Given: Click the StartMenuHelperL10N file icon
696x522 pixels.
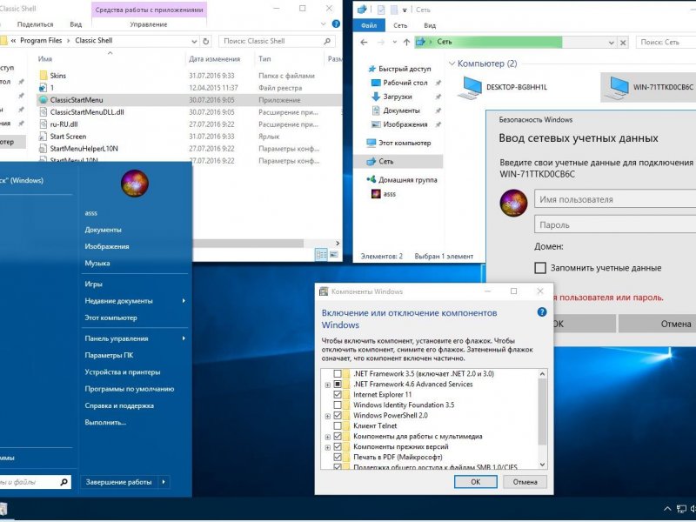Looking at the screenshot, I should 43,148.
